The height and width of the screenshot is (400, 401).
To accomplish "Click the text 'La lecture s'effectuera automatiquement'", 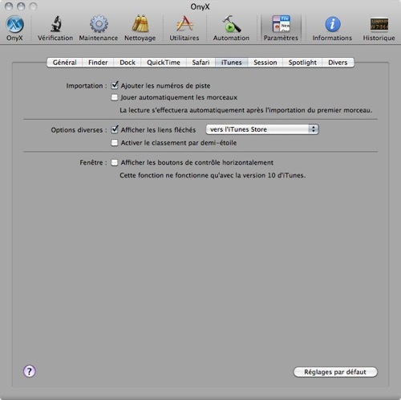I will (x=182, y=110).
